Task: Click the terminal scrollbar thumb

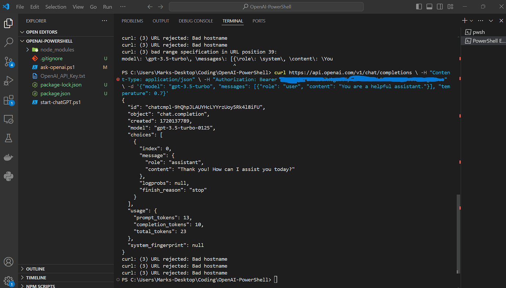Action: point(458,234)
